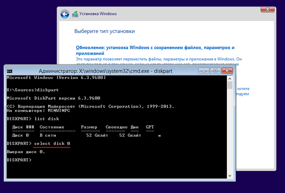
Task: Click 'X:\Sources>diskpart' command line
Action: [33, 90]
